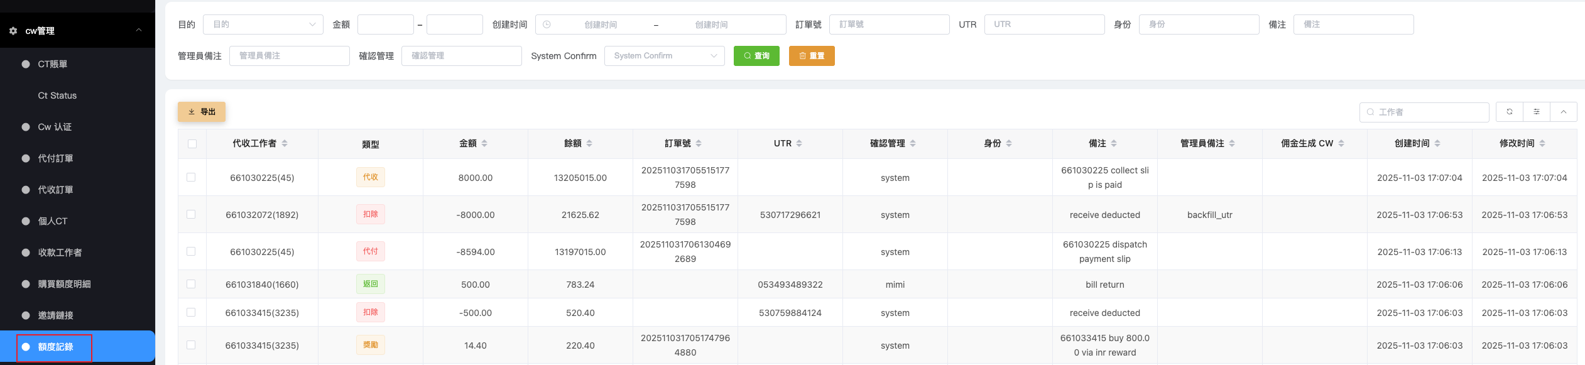This screenshot has height=365, width=1585.
Task: Open the column settings icon above the table
Action: point(1536,112)
